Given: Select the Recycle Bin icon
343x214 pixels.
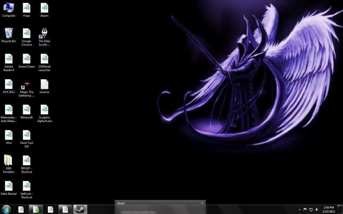Looking at the screenshot, I should (9, 36).
